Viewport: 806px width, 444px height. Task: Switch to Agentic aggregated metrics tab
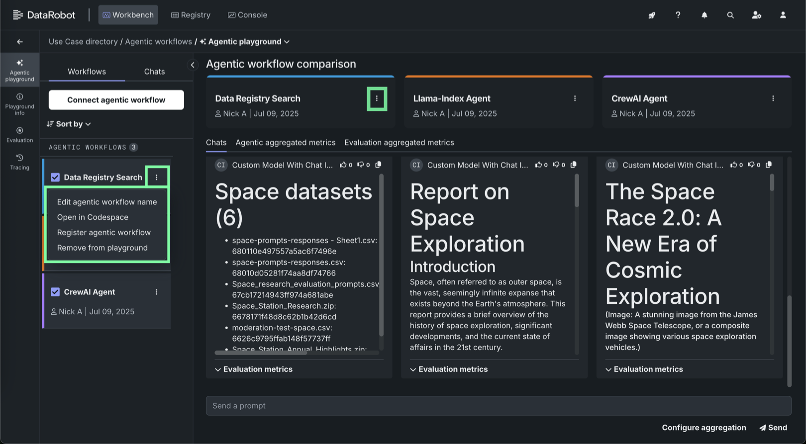coord(285,143)
